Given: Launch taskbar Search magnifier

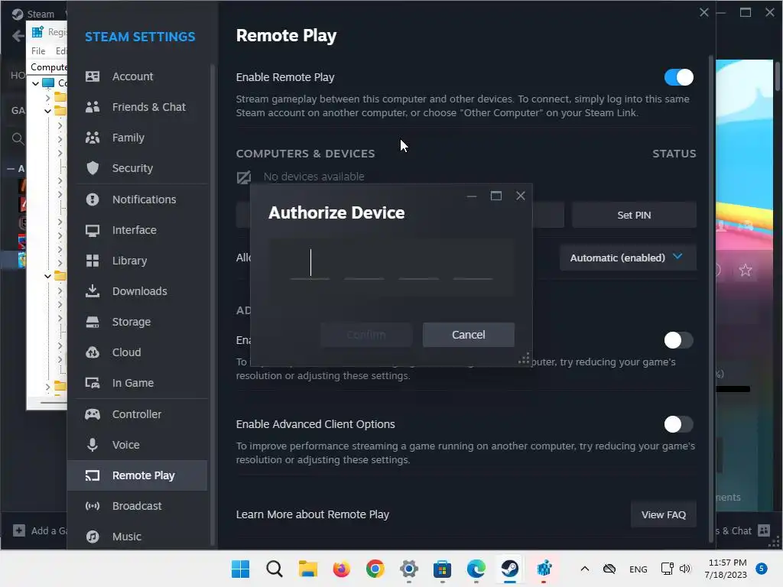Looking at the screenshot, I should (x=275, y=569).
